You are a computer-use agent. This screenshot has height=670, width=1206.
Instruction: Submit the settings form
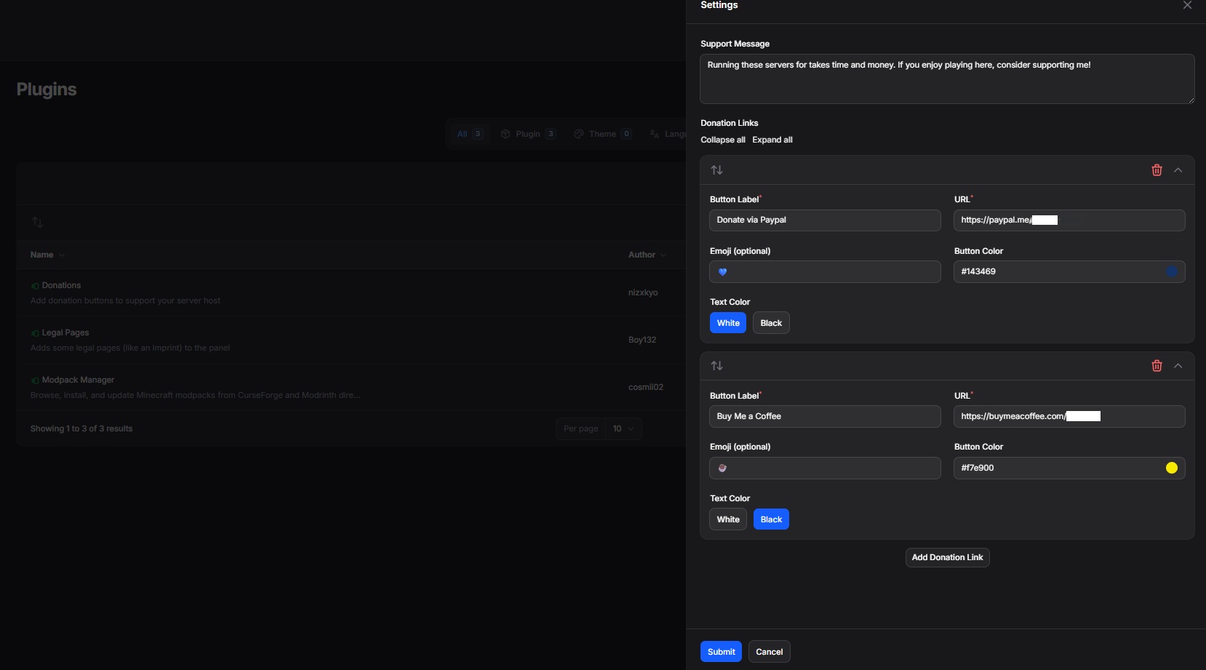pyautogui.click(x=721, y=652)
